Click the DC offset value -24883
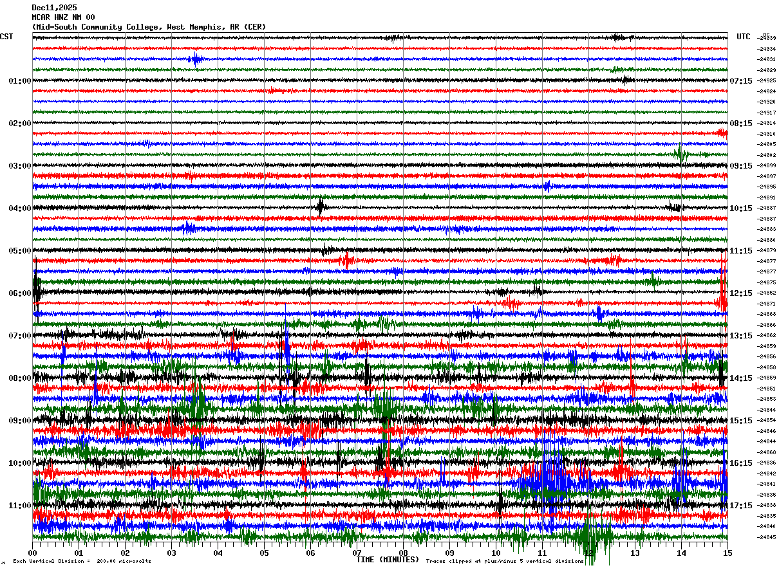Viewport: 779px width, 570px height. point(767,229)
